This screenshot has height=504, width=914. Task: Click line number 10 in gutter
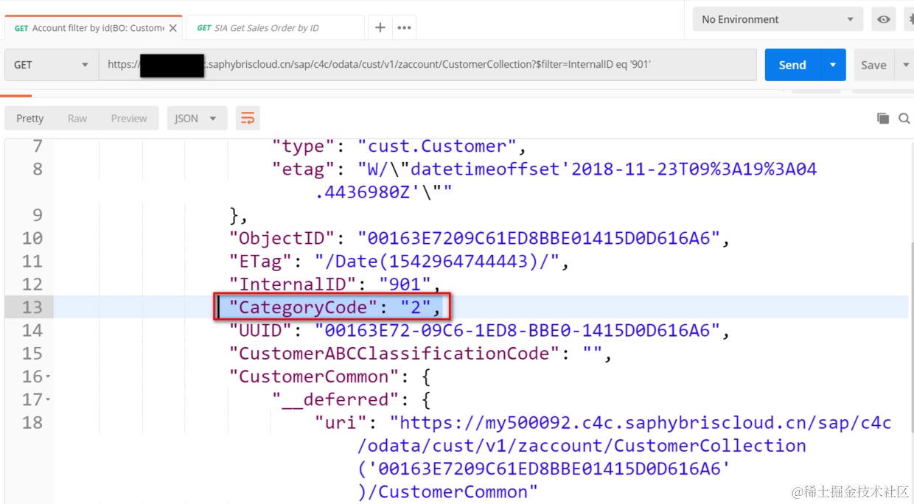click(32, 238)
